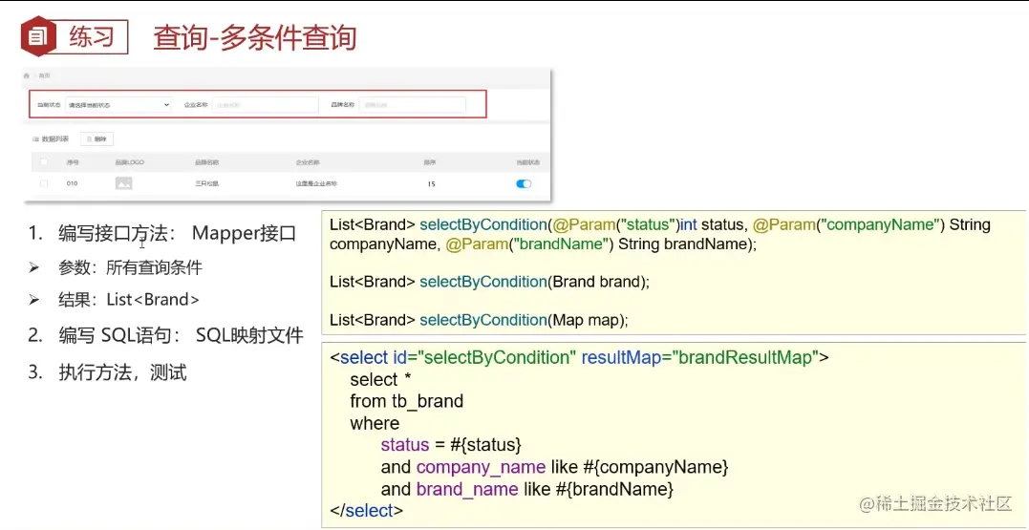Click the 练习 label in the title badge
Image resolution: width=1029 pixels, height=530 pixels.
[92, 36]
